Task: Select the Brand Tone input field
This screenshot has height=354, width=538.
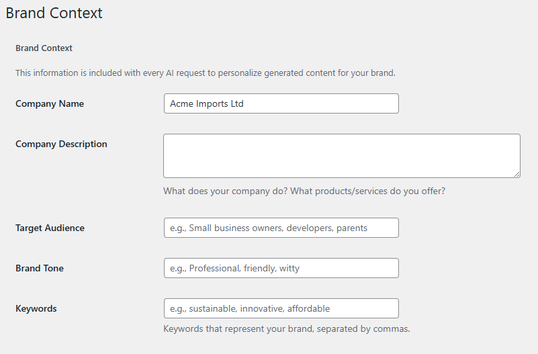Action: tap(281, 268)
